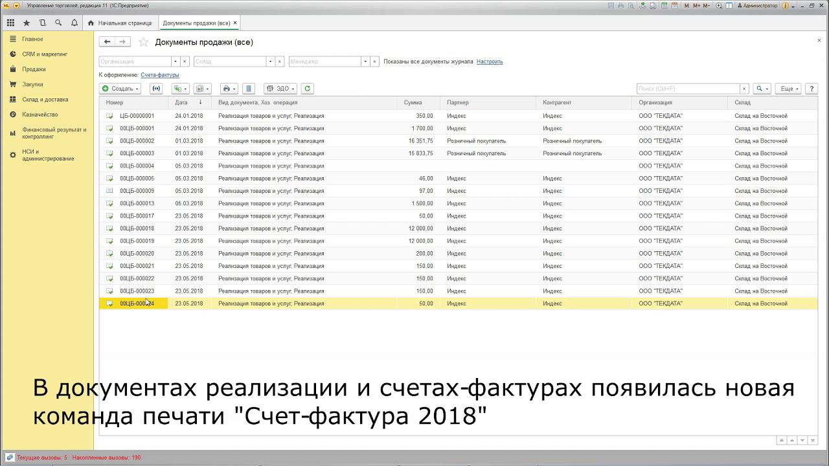Open the Продажи section

click(x=34, y=69)
